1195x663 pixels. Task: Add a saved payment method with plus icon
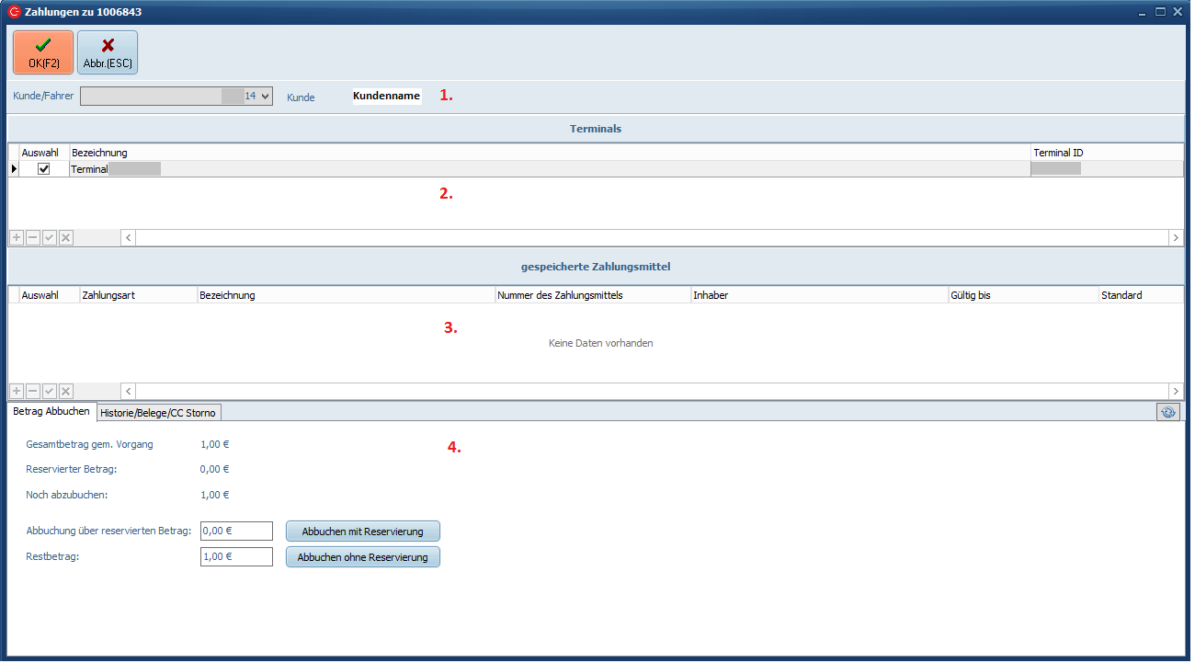coord(16,392)
